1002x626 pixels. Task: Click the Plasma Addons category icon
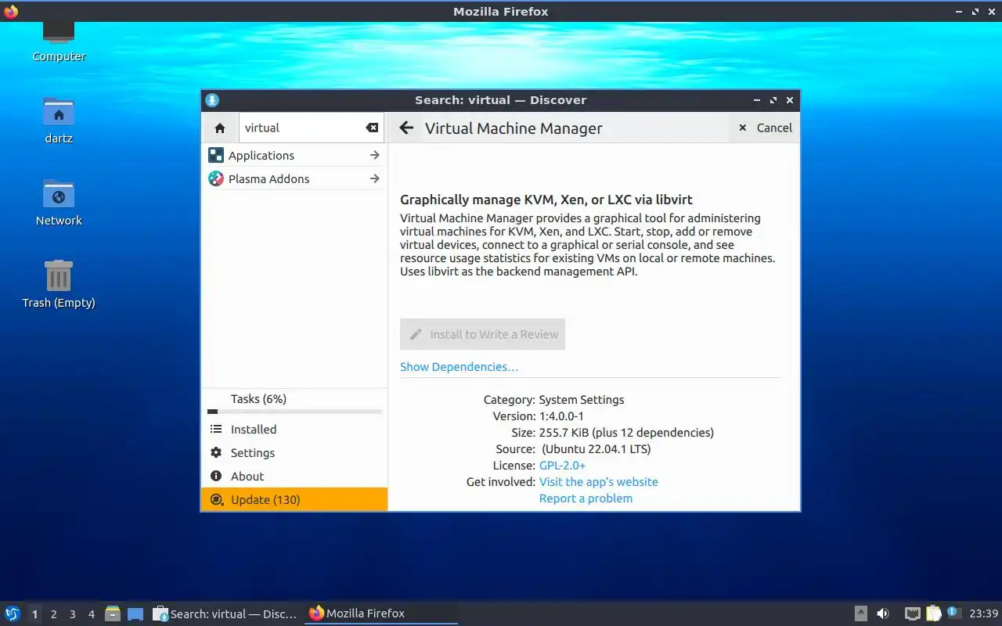(216, 178)
